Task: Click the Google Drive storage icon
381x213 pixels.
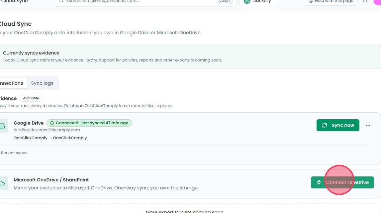Action: click(x=2, y=126)
